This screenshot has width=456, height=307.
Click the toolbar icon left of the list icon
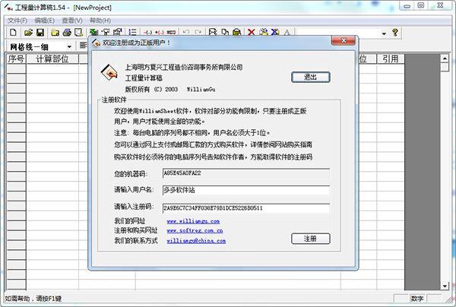click(x=118, y=32)
